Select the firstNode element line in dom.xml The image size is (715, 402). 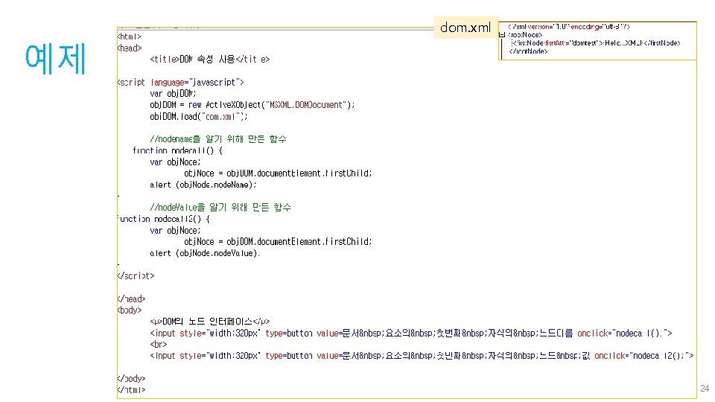pyautogui.click(x=596, y=43)
